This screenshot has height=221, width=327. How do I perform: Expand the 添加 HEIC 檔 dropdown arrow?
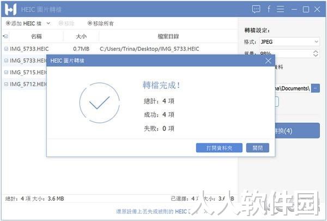(x=49, y=23)
